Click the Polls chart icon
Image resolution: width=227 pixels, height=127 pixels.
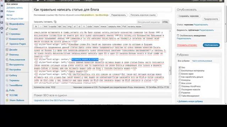coord(7,90)
